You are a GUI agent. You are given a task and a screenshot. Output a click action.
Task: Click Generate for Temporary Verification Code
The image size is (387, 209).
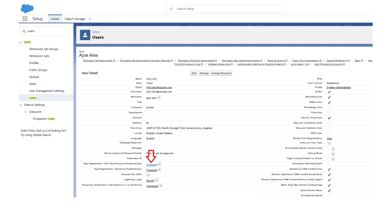(x=152, y=186)
